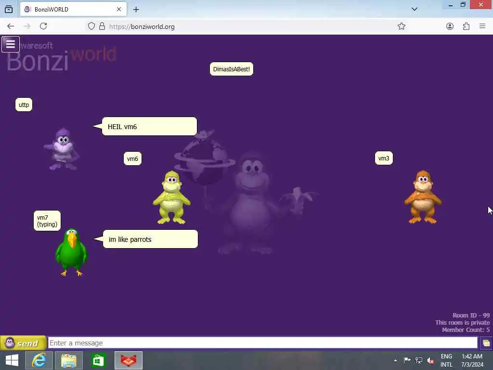Open the BonziWORLD hamburger menu
The width and height of the screenshot is (493, 370).
[11, 44]
